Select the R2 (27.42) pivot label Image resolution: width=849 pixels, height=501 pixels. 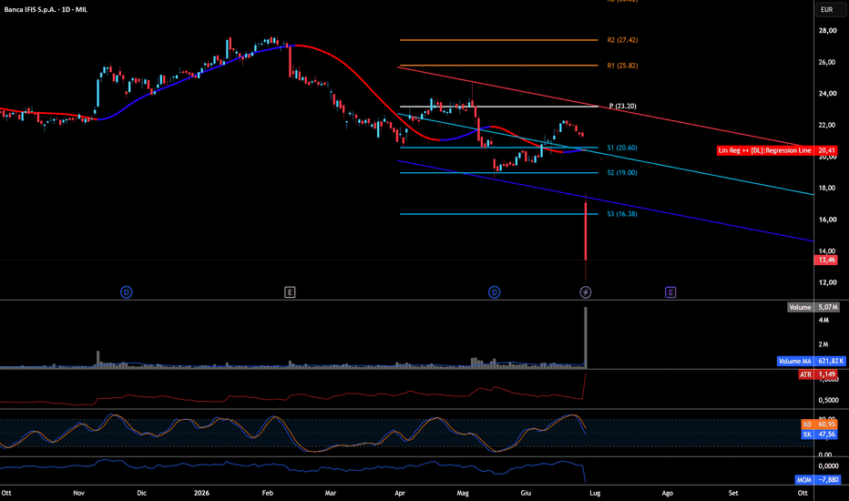[622, 40]
